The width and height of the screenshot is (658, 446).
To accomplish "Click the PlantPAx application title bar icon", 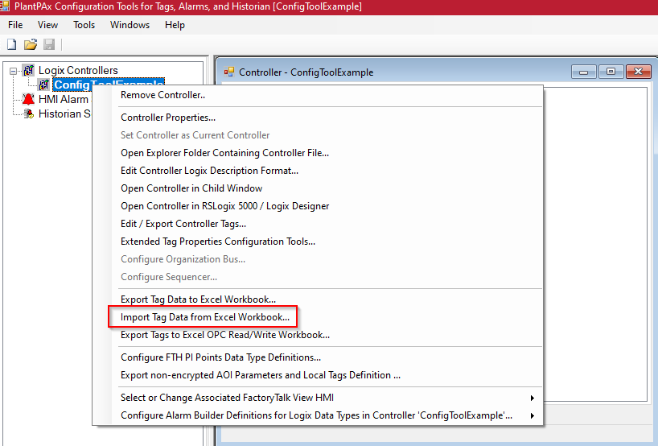I will 4,6.
